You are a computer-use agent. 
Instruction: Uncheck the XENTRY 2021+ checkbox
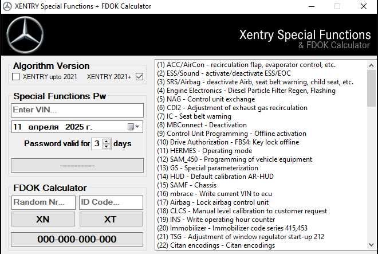click(x=139, y=77)
